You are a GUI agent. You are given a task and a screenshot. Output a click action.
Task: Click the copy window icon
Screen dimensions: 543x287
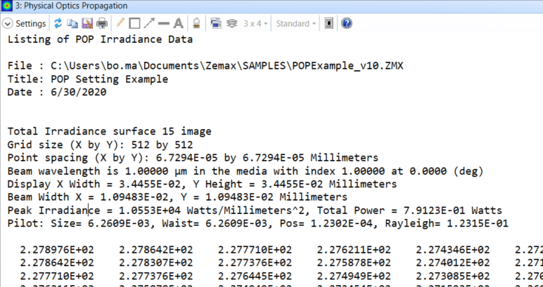[x=72, y=23]
